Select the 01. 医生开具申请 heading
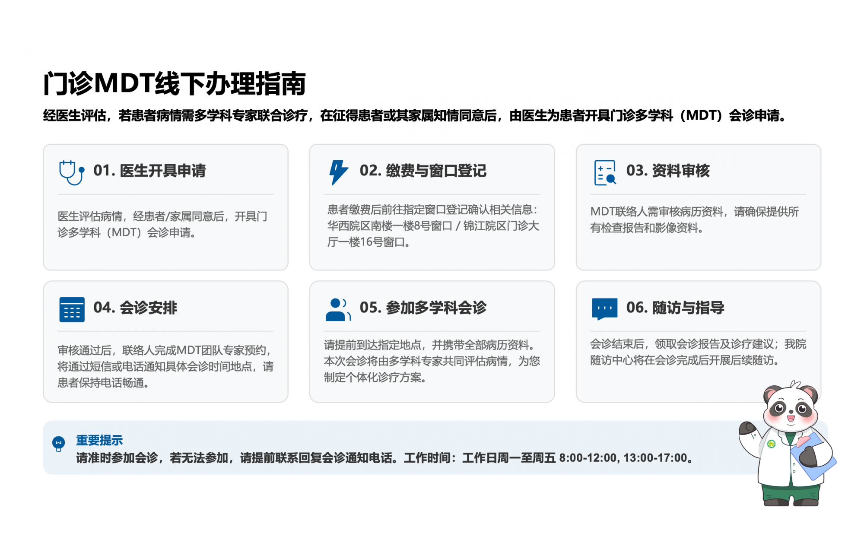 tap(149, 171)
